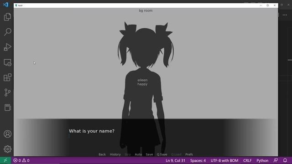Toggle Skip in the game quick menu
Viewport: 292px width, 164px height.
point(128,154)
